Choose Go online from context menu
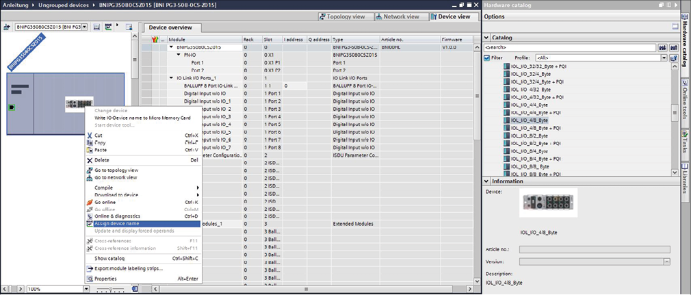 (x=105, y=203)
